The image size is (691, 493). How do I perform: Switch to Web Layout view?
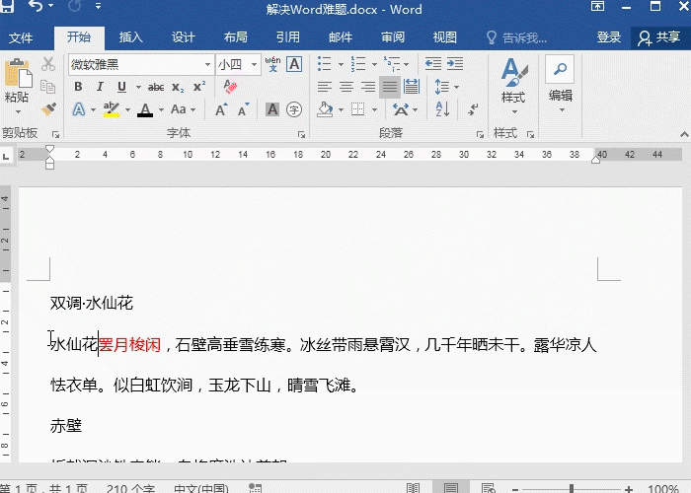[488, 488]
